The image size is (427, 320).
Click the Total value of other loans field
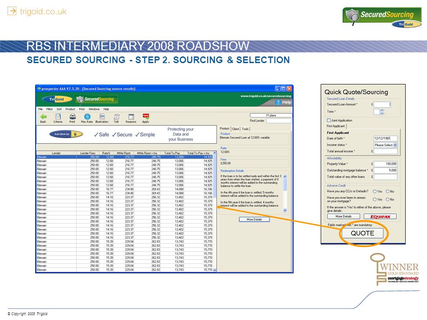point(385,177)
